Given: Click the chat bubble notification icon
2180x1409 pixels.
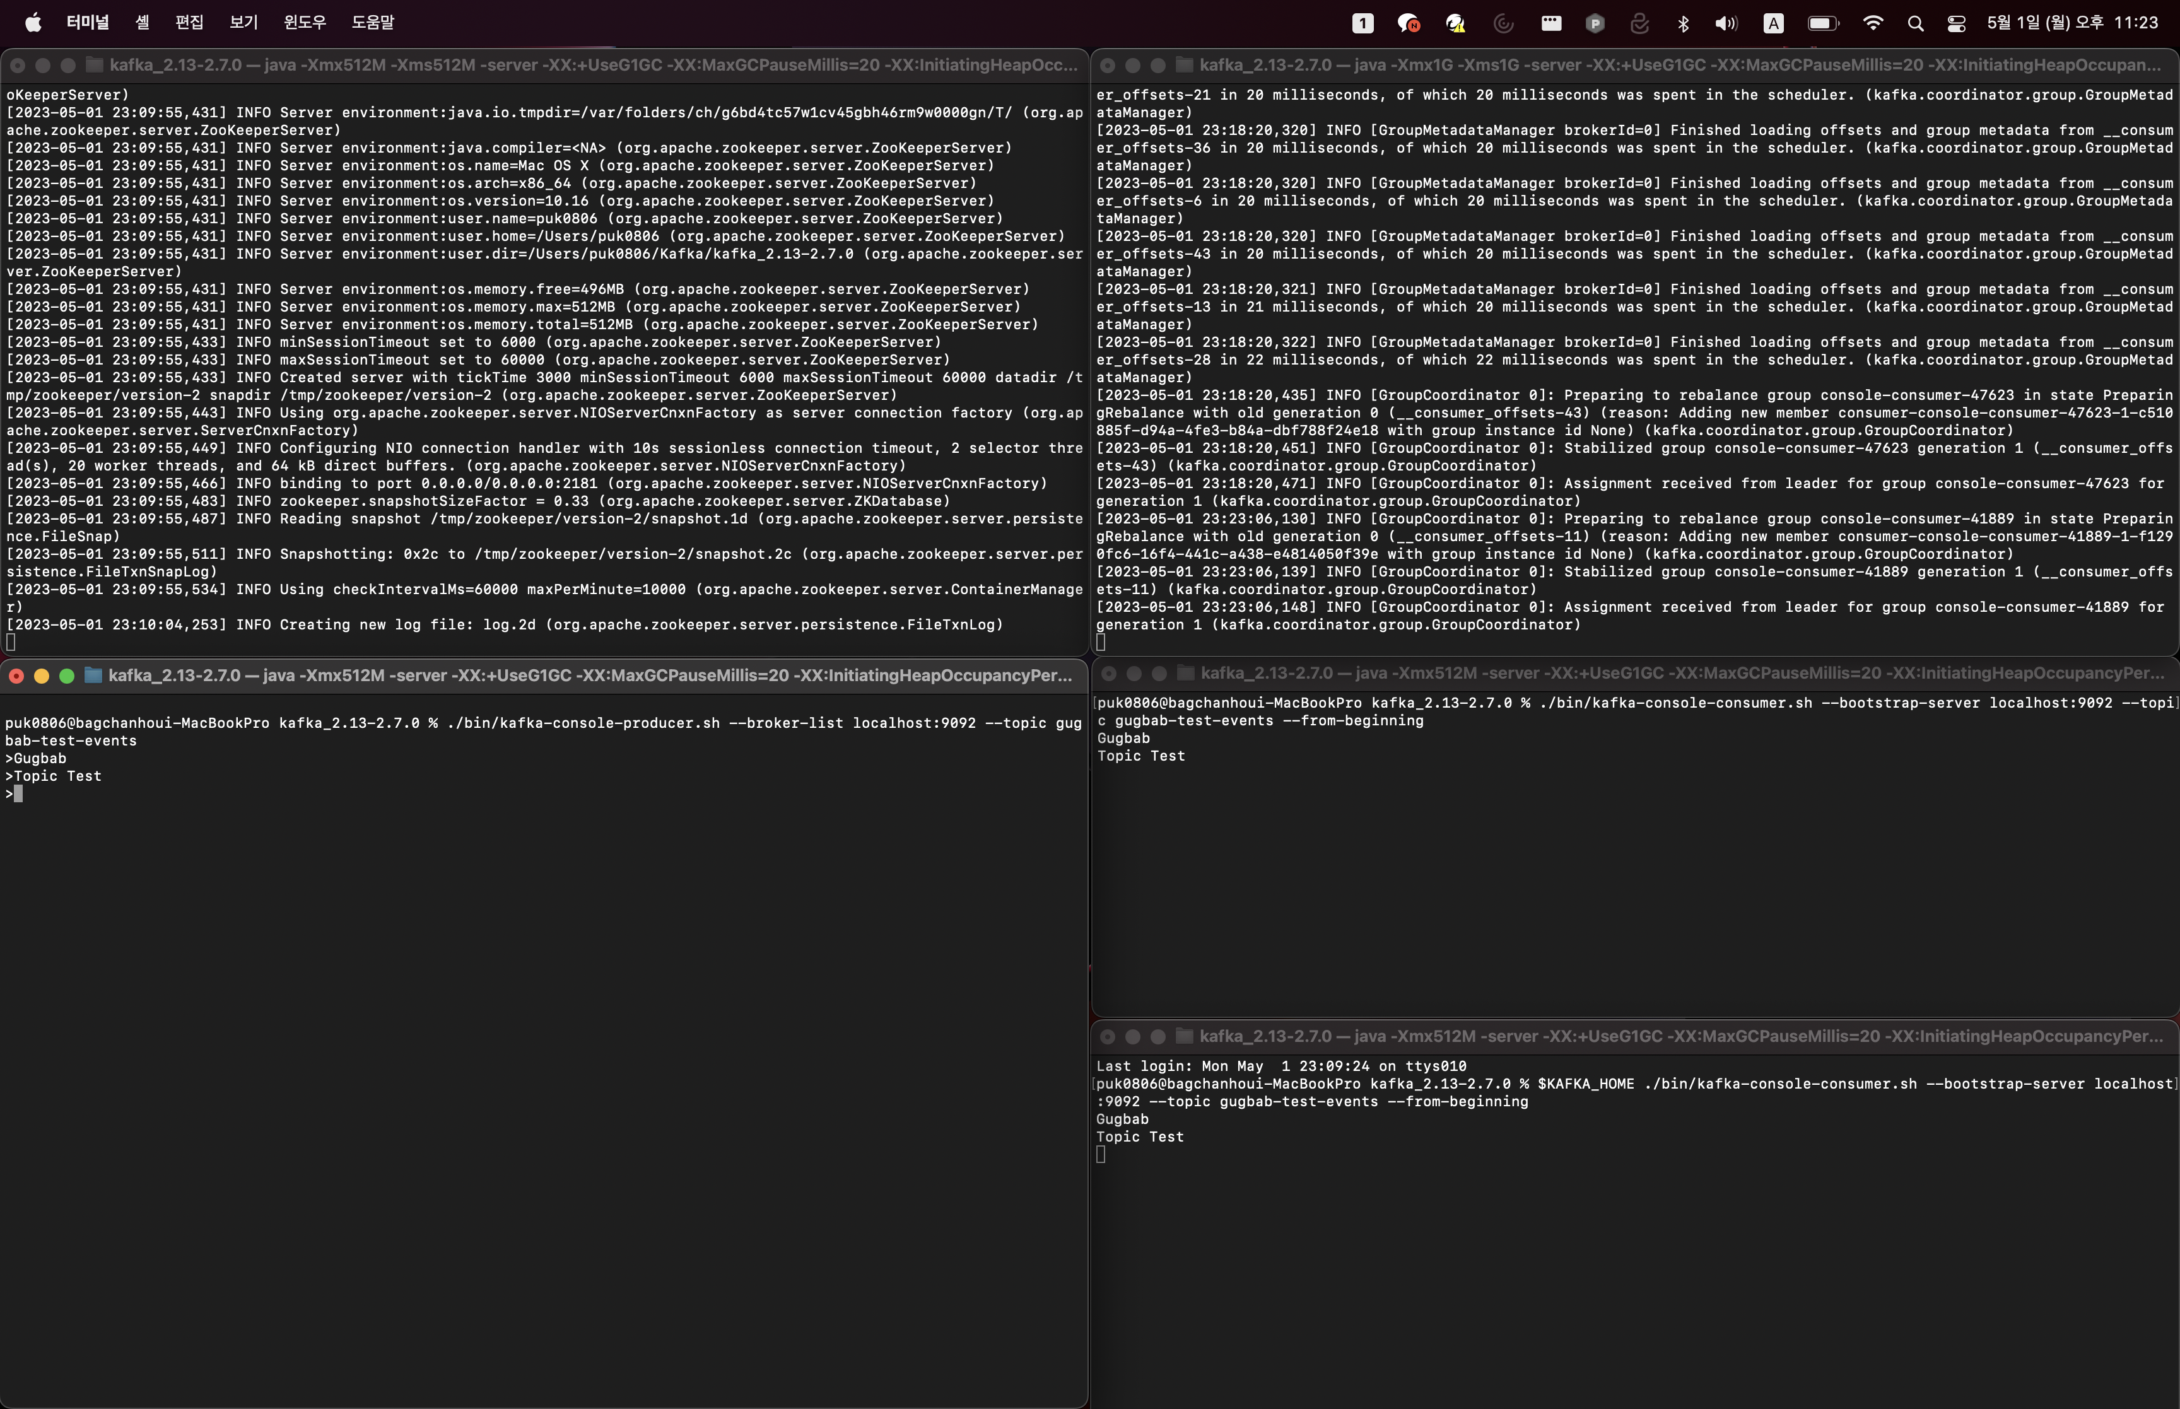Looking at the screenshot, I should [1409, 24].
